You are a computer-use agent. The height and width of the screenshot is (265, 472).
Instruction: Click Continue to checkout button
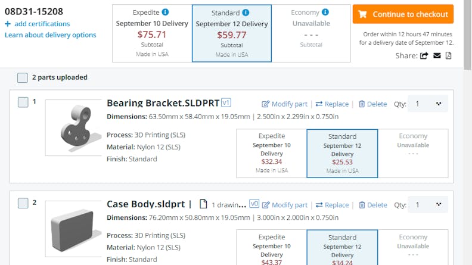tap(403, 14)
